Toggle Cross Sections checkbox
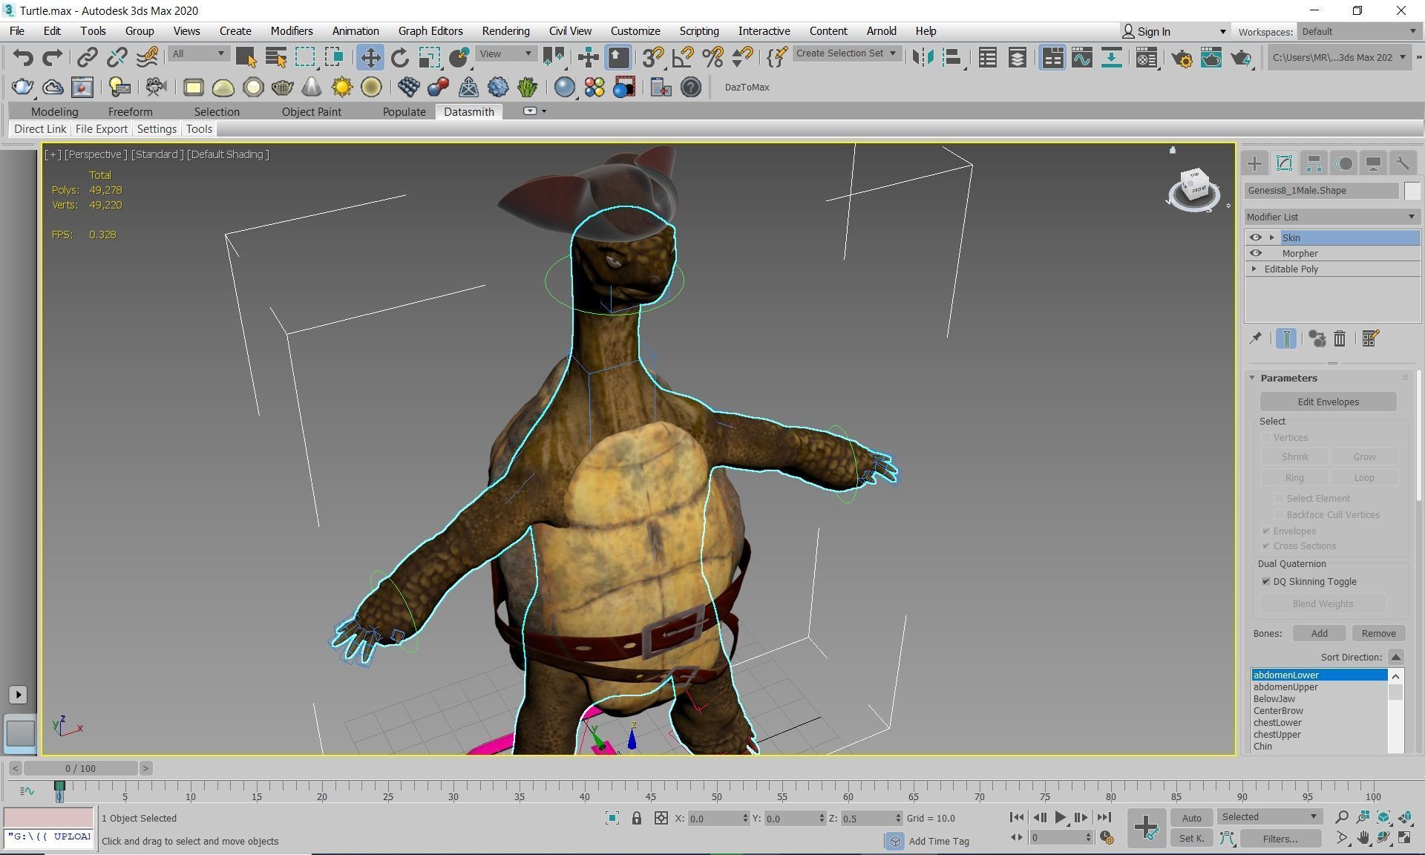1425x855 pixels. [1266, 546]
